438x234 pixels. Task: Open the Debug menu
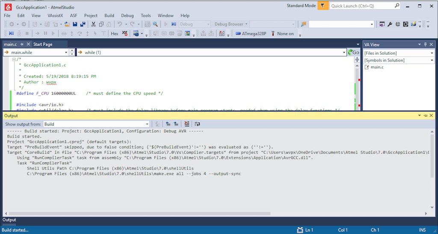pos(127,16)
